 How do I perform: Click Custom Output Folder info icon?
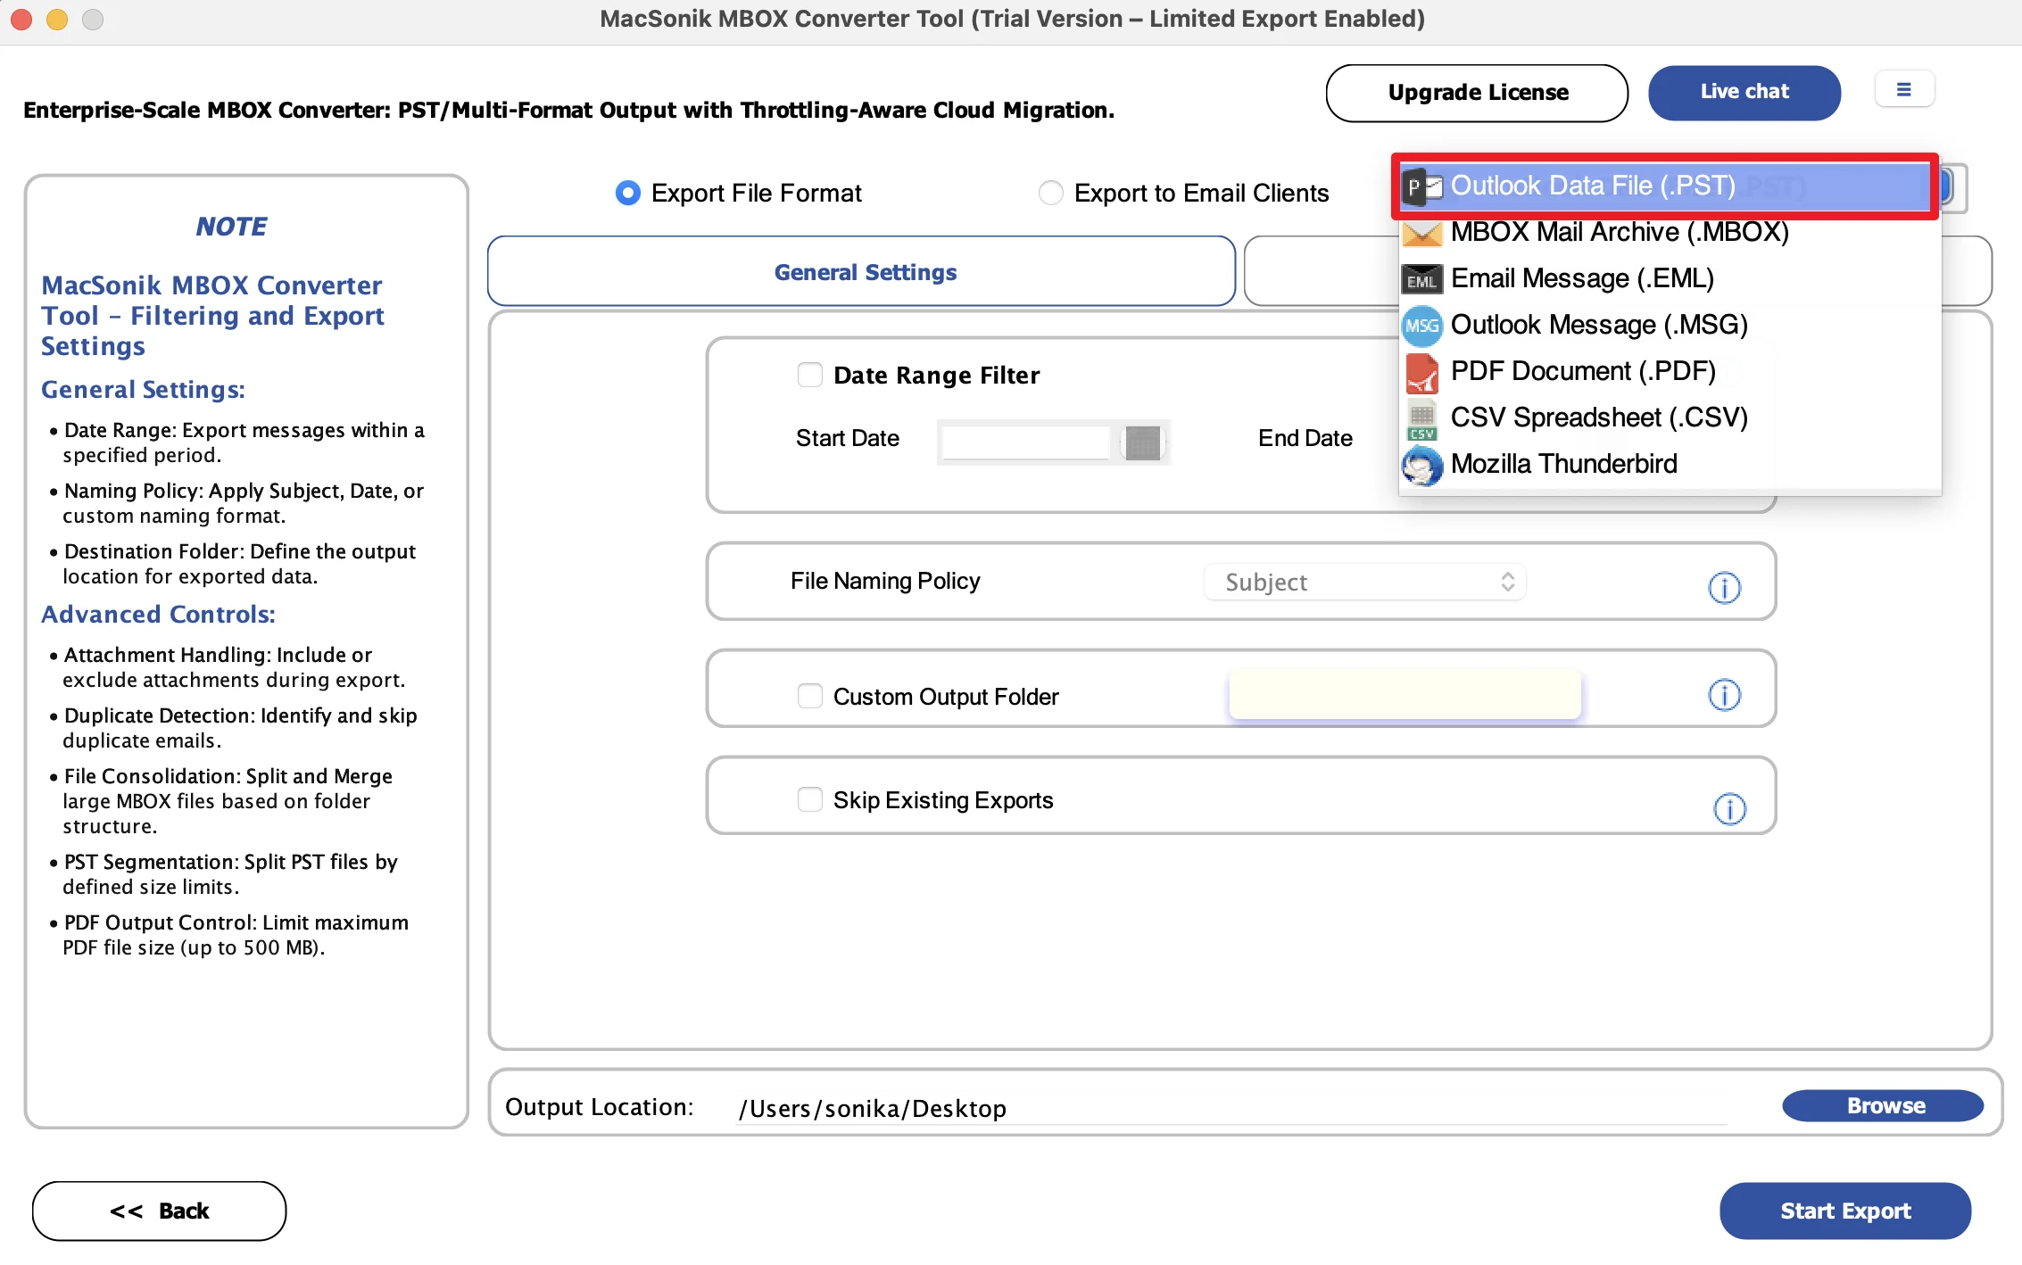click(x=1724, y=695)
